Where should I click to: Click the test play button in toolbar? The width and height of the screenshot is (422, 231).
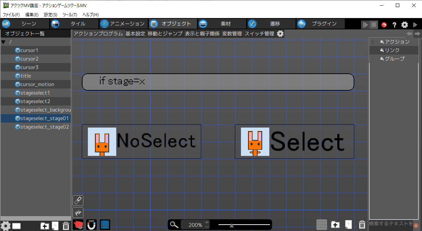tap(365, 25)
